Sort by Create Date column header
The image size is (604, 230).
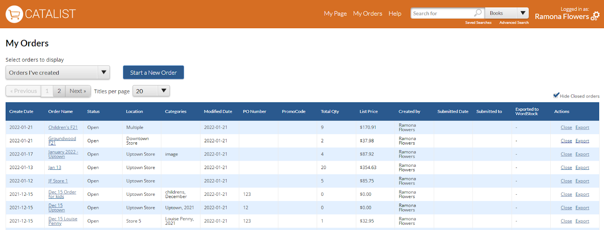pyautogui.click(x=21, y=111)
